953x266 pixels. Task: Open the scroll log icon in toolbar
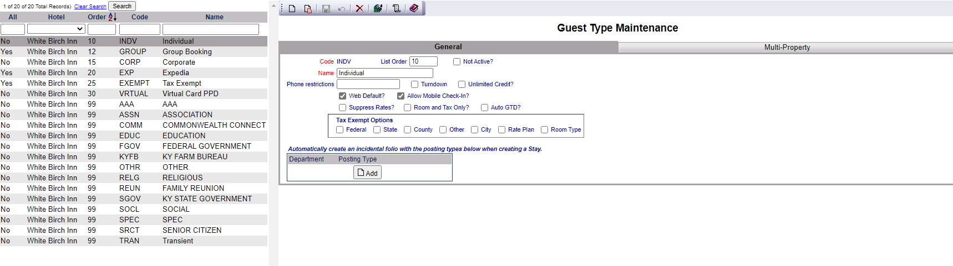click(x=396, y=8)
